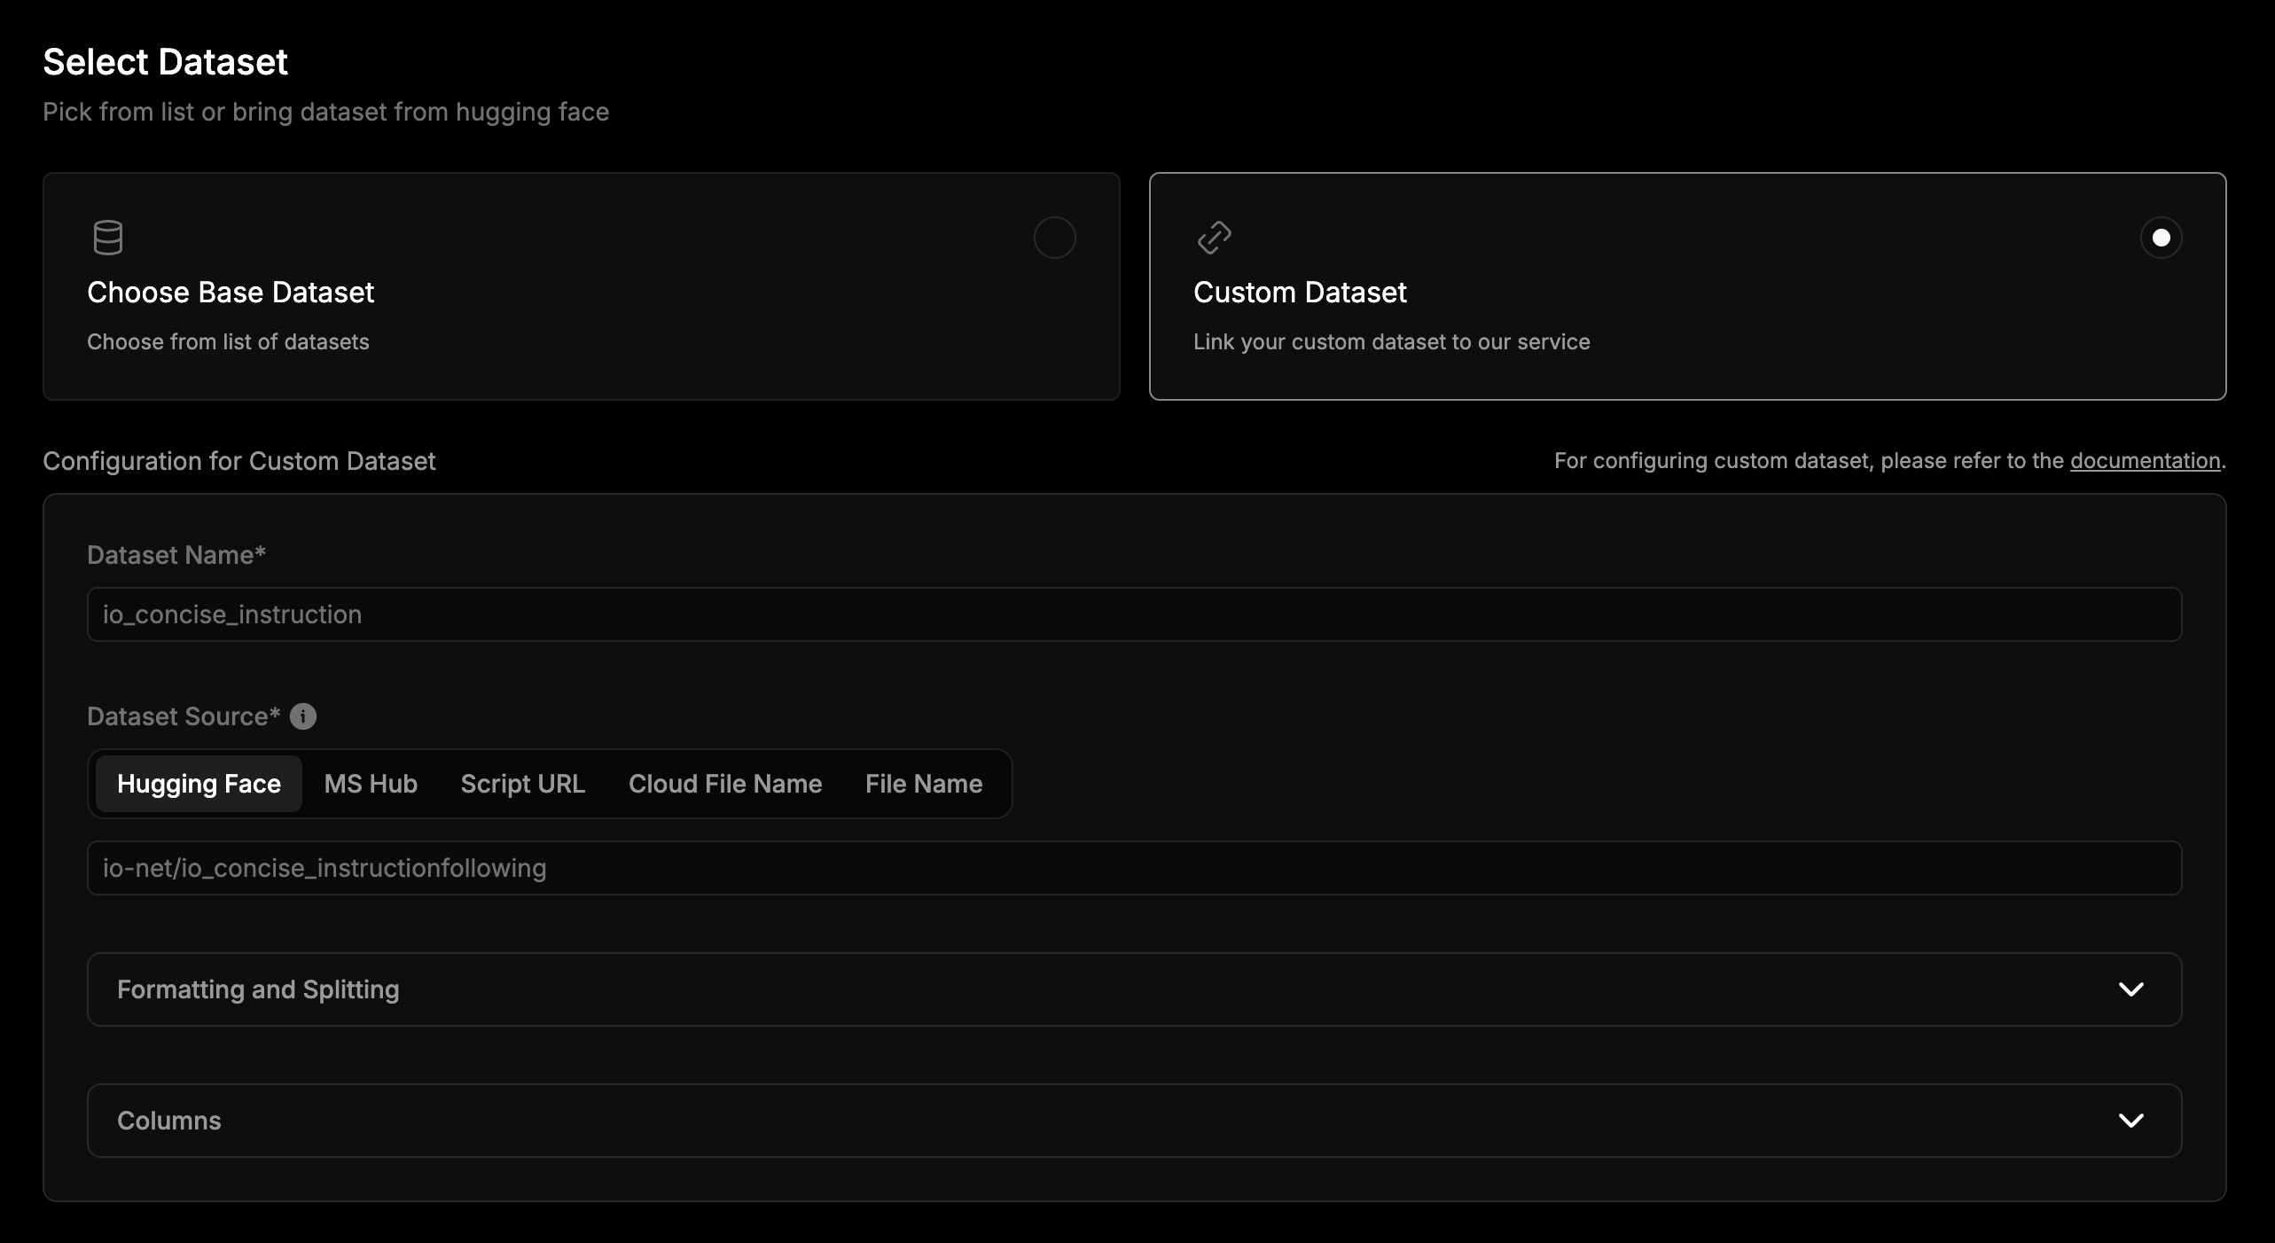
Task: Select Cloud File Name as dataset source
Action: [x=724, y=783]
